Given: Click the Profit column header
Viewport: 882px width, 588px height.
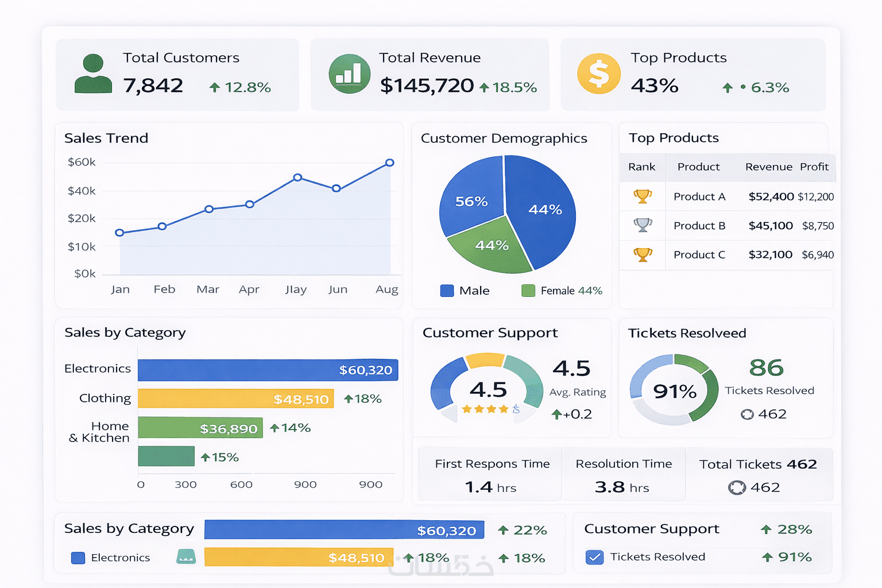Looking at the screenshot, I should click(x=814, y=167).
